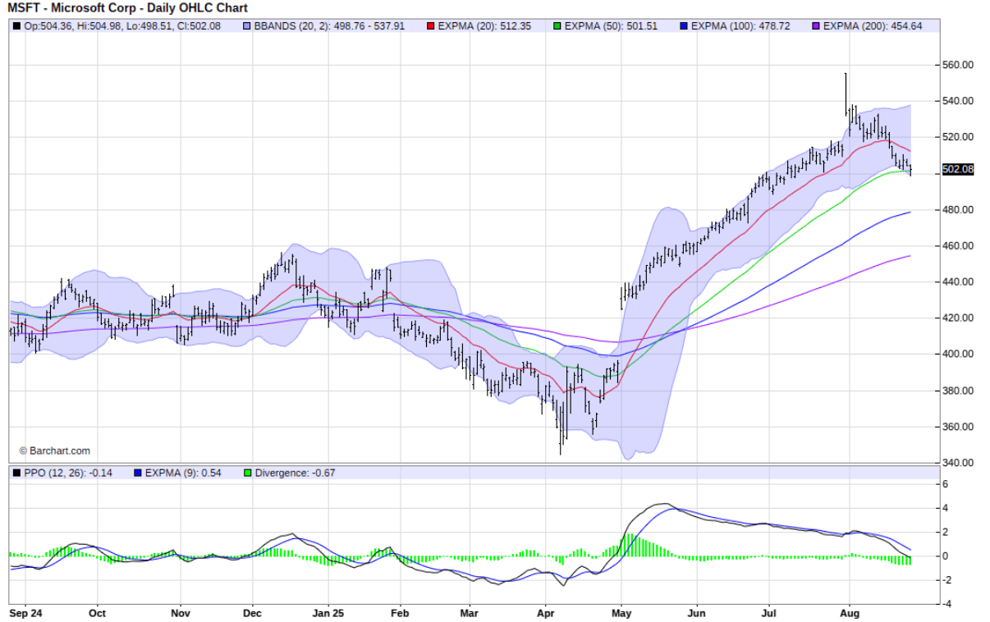Click the blue EXPMA (100) legend swatch

[x=683, y=26]
